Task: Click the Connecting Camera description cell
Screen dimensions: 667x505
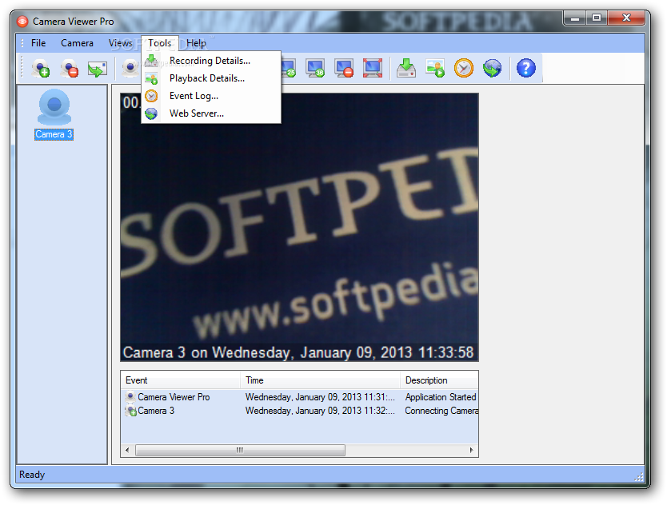Action: [441, 411]
